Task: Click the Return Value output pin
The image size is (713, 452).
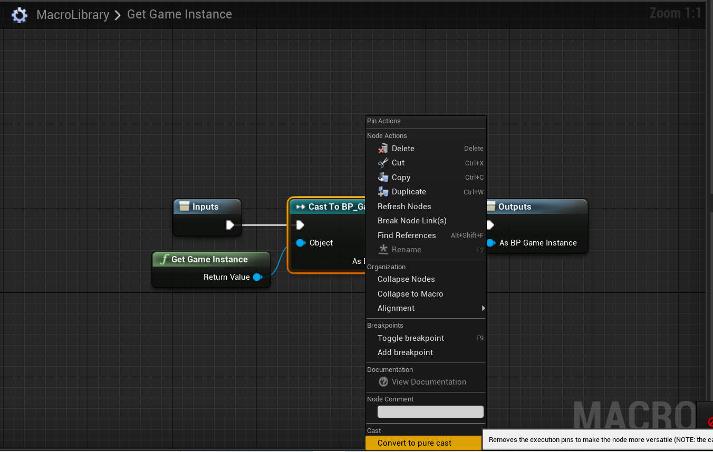Action: tap(257, 277)
